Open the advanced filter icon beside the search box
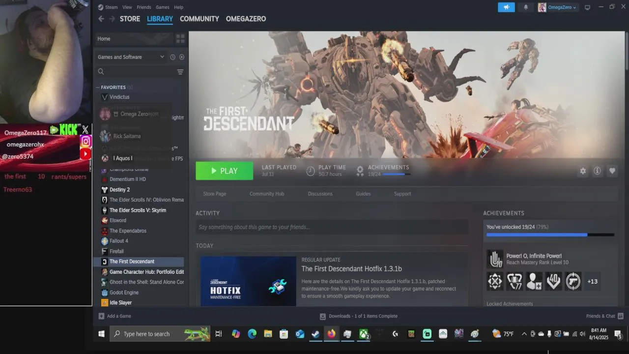This screenshot has height=354, width=629. (x=180, y=72)
